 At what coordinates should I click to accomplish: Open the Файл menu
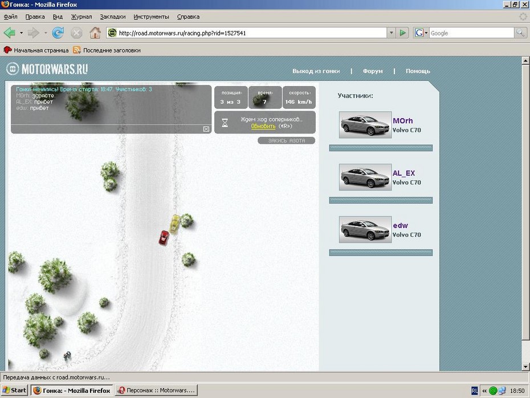[x=10, y=17]
